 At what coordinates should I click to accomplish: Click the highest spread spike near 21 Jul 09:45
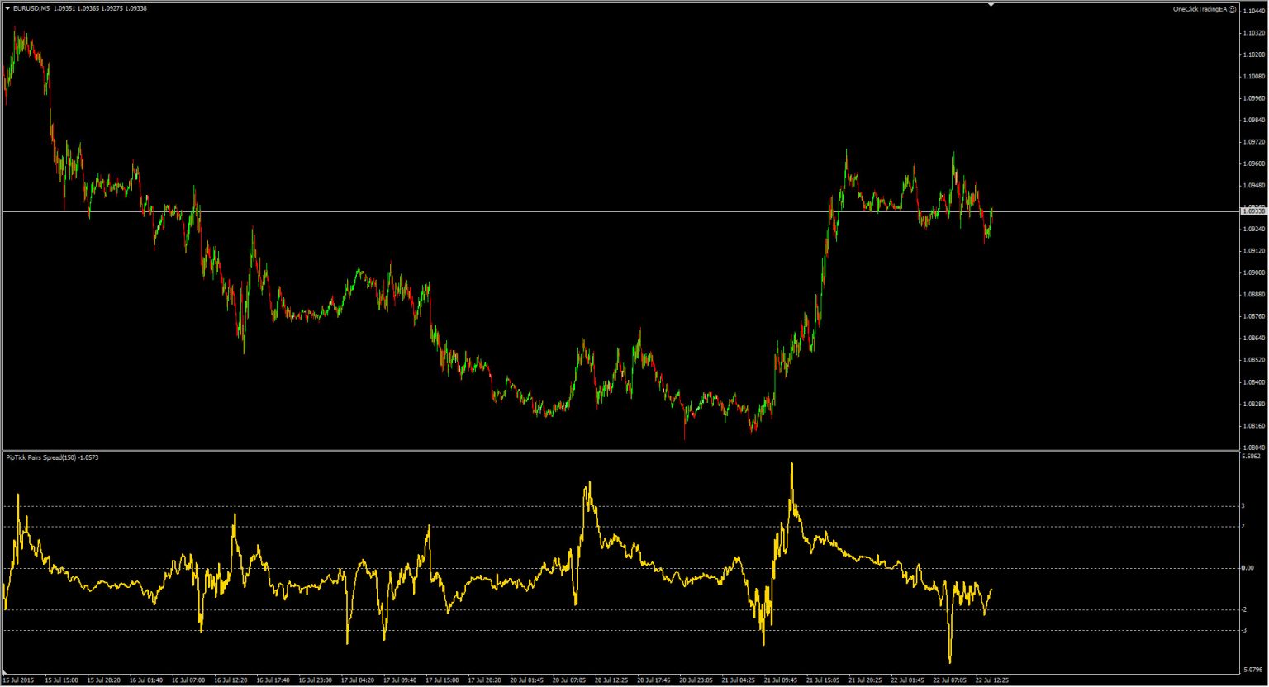click(792, 465)
